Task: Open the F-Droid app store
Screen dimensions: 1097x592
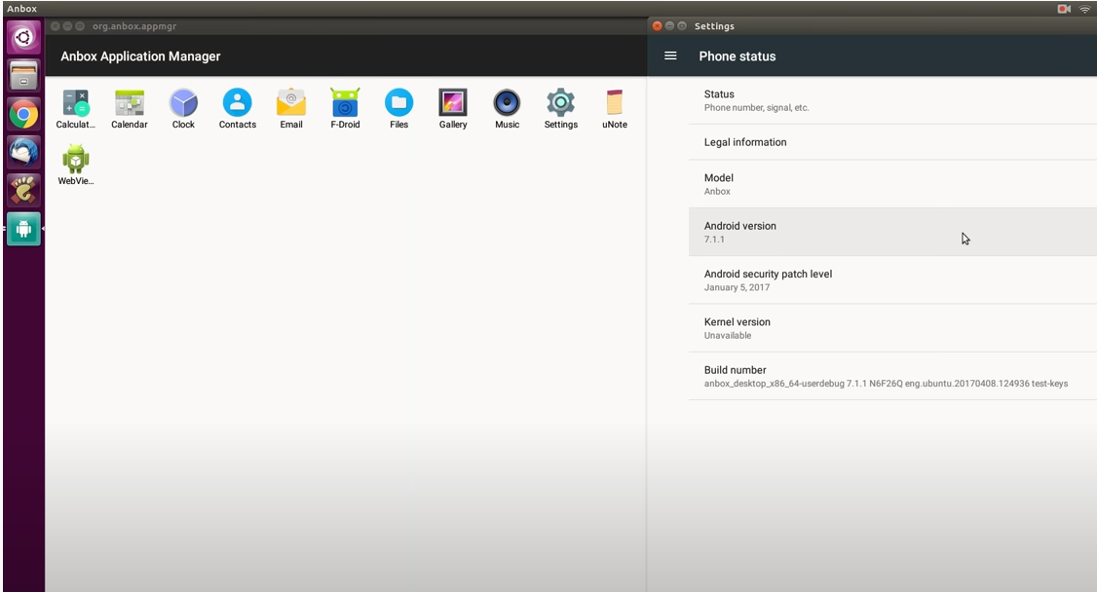Action: 345,104
